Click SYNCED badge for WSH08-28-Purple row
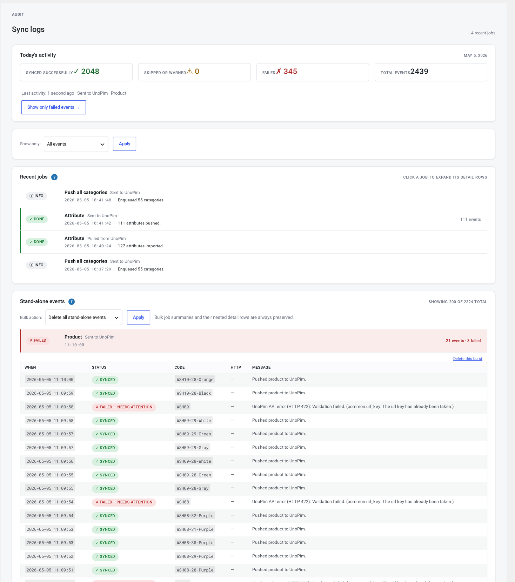 (105, 570)
